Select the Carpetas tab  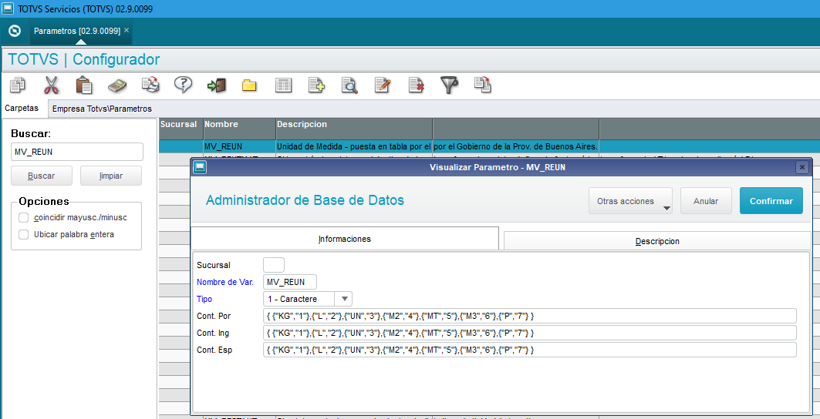pyautogui.click(x=22, y=108)
